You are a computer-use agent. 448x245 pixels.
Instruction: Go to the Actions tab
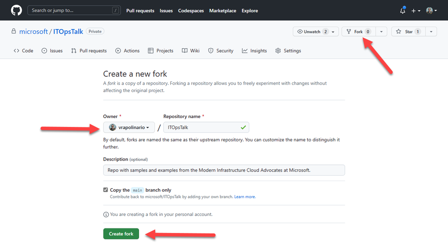pyautogui.click(x=127, y=51)
